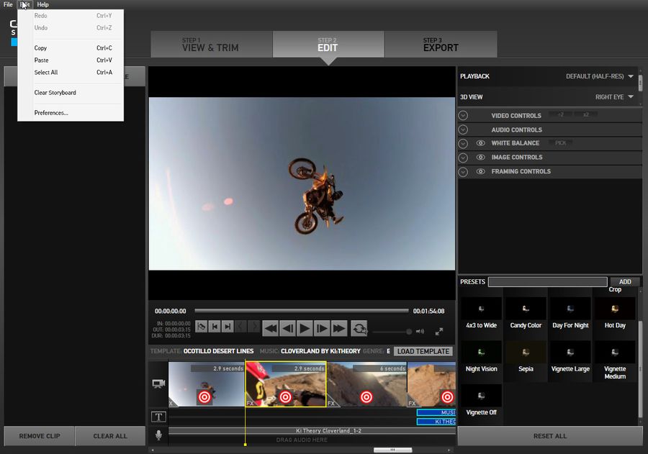Toggle Image Controls visibility eye
Image resolution: width=648 pixels, height=454 pixels.
(x=480, y=158)
